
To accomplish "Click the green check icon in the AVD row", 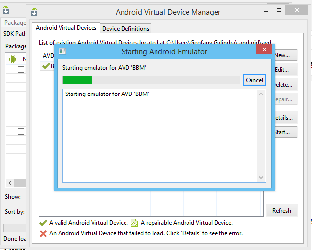I will click(x=46, y=66).
